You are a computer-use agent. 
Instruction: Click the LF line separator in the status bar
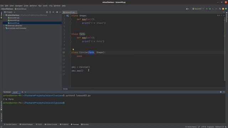(199, 127)
